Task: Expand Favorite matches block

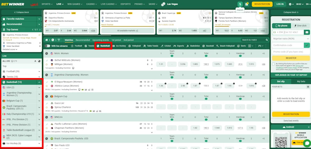Action: 39,19
